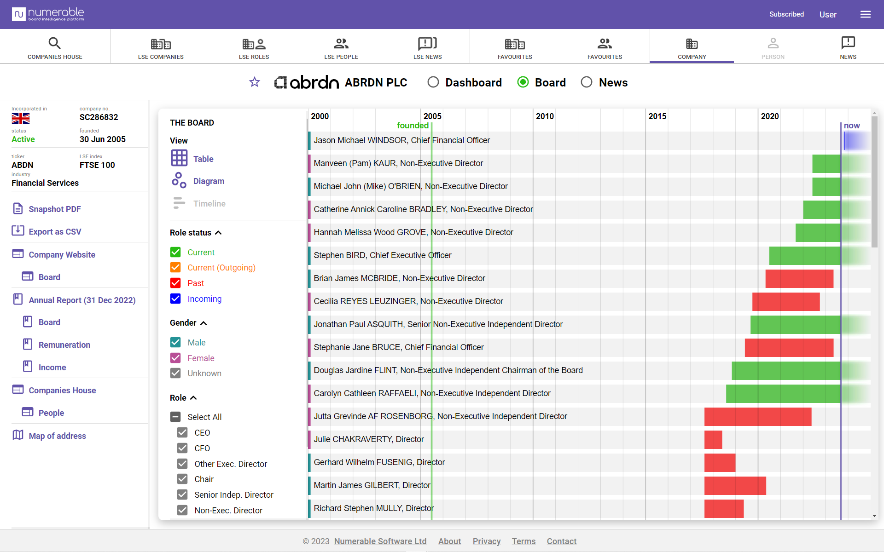Select the Board radio button
Screen dimensions: 884x552
pyautogui.click(x=523, y=82)
